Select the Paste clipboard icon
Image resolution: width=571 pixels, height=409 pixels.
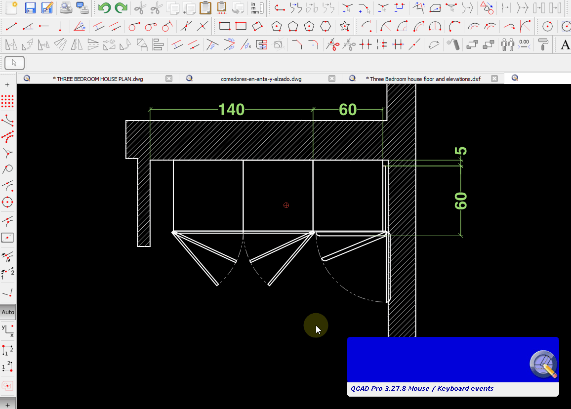[205, 8]
